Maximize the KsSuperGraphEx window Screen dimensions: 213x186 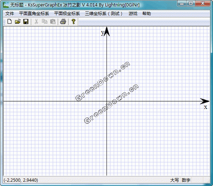[191, 3]
